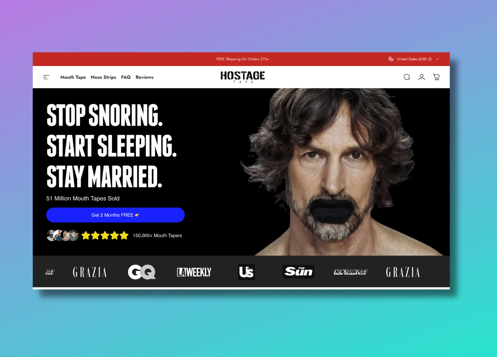The width and height of the screenshot is (497, 357).
Task: Click the five yellow stars rating
Action: (105, 235)
